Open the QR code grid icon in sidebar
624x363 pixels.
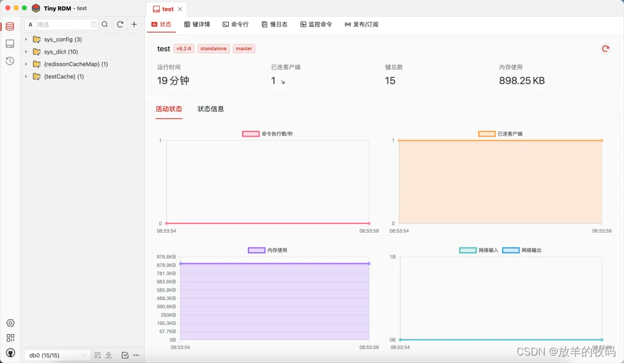[x=10, y=338]
